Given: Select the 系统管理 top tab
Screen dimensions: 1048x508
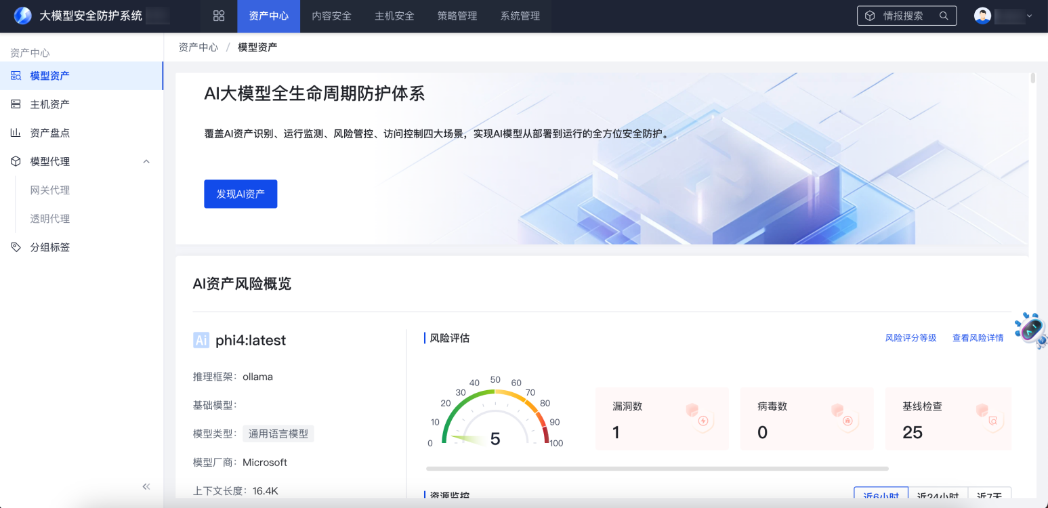Looking at the screenshot, I should [x=520, y=16].
